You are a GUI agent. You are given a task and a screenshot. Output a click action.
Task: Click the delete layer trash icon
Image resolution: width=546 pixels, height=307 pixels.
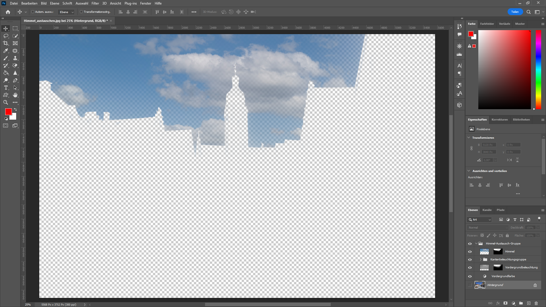point(536,303)
